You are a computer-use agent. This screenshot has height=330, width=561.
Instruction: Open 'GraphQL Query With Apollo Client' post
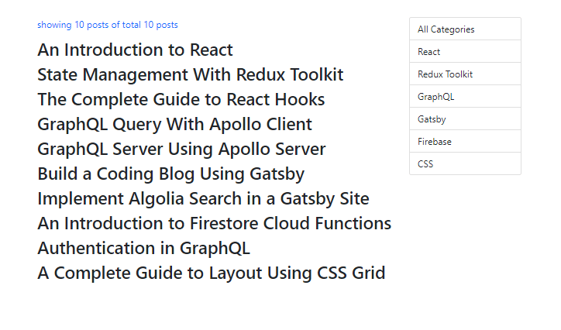(x=174, y=125)
